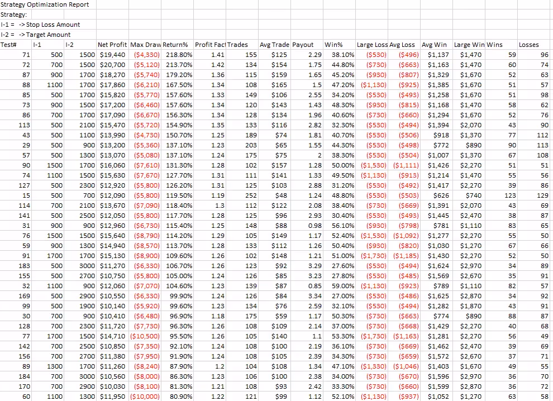
Task: Select the 'Avg Win' header cell
Action: tap(437, 45)
